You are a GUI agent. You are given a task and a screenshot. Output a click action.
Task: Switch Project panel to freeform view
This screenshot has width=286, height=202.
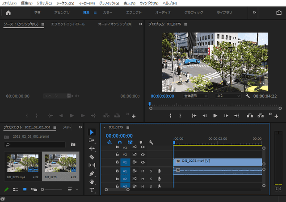click(34, 189)
